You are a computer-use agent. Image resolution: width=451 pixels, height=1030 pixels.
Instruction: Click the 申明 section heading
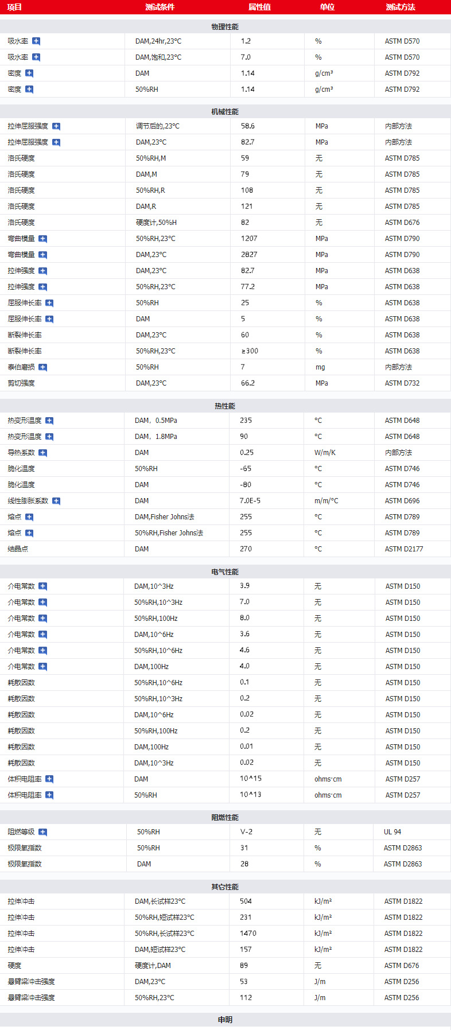(225, 1020)
